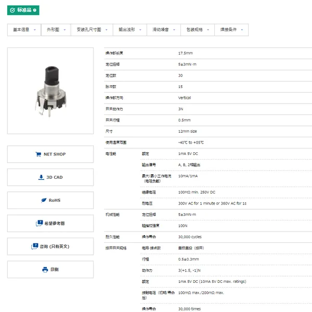312x312 pixels.
Task: Select the 电性能 section label
Action: click(x=111, y=154)
